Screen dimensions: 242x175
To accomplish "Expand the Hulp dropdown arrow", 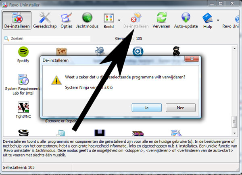I will 218,20.
